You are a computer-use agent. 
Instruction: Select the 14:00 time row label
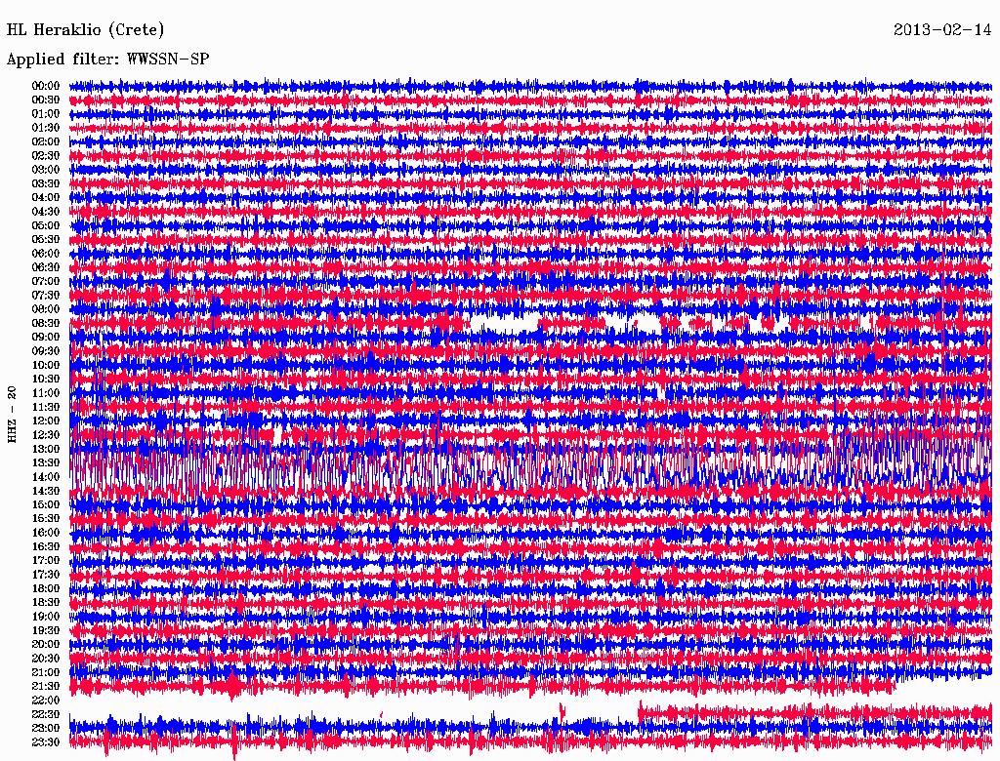click(46, 477)
